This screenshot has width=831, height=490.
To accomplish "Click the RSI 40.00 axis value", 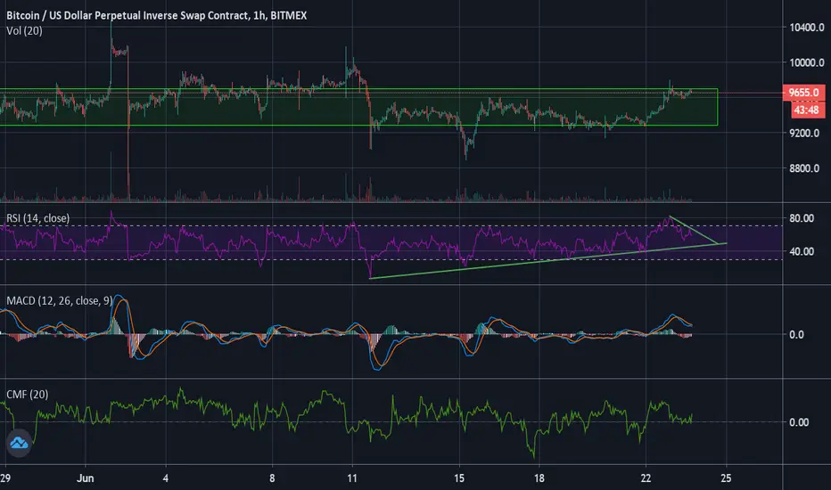I will pyautogui.click(x=802, y=251).
